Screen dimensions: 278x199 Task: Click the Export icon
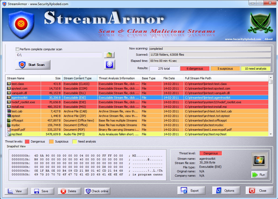pyautogui.click(x=184, y=190)
